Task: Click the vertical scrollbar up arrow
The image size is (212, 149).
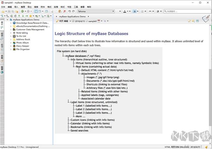Action: pyautogui.click(x=210, y=25)
